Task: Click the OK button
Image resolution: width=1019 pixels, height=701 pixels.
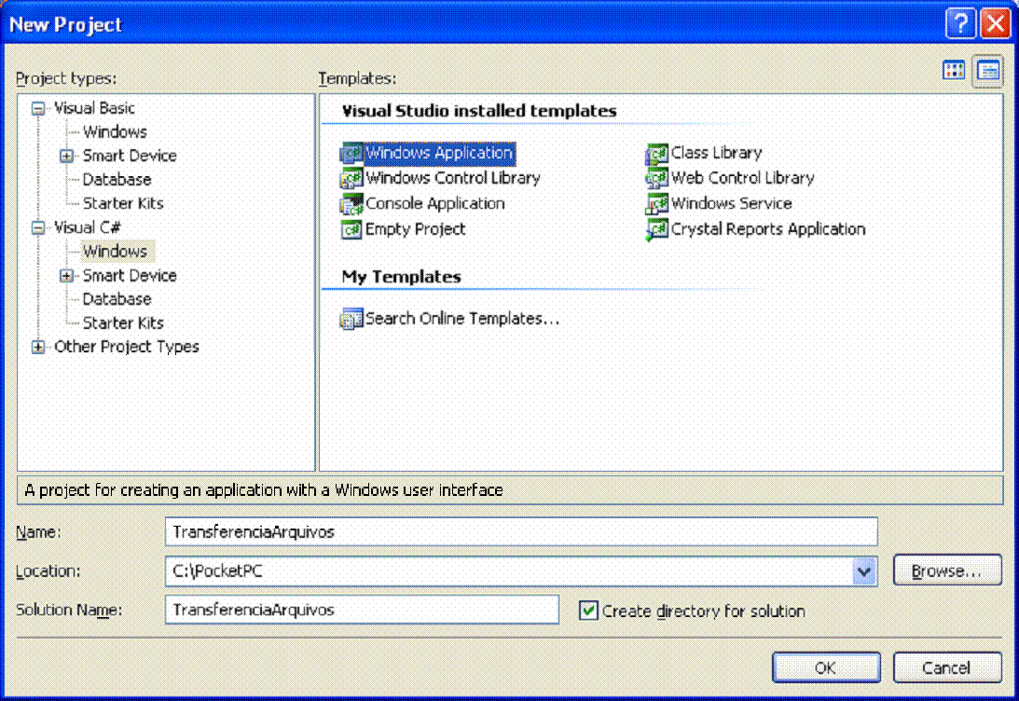Action: click(826, 667)
